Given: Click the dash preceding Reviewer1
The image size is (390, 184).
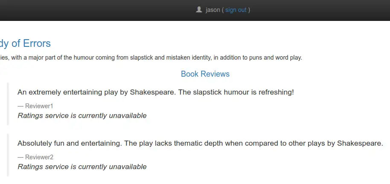Looking at the screenshot, I should (x=20, y=106).
